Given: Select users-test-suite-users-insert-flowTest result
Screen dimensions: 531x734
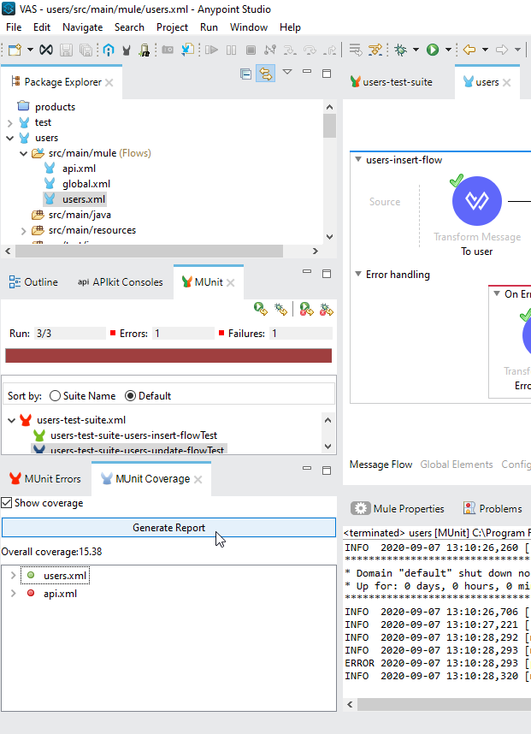Looking at the screenshot, I should [133, 435].
